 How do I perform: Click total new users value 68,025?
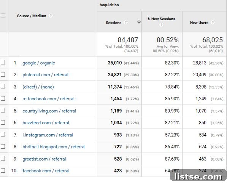point(213,40)
